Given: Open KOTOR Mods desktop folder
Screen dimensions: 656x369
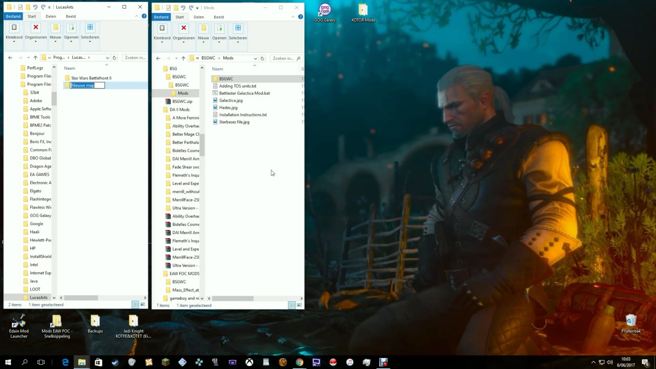Looking at the screenshot, I should coord(363,13).
